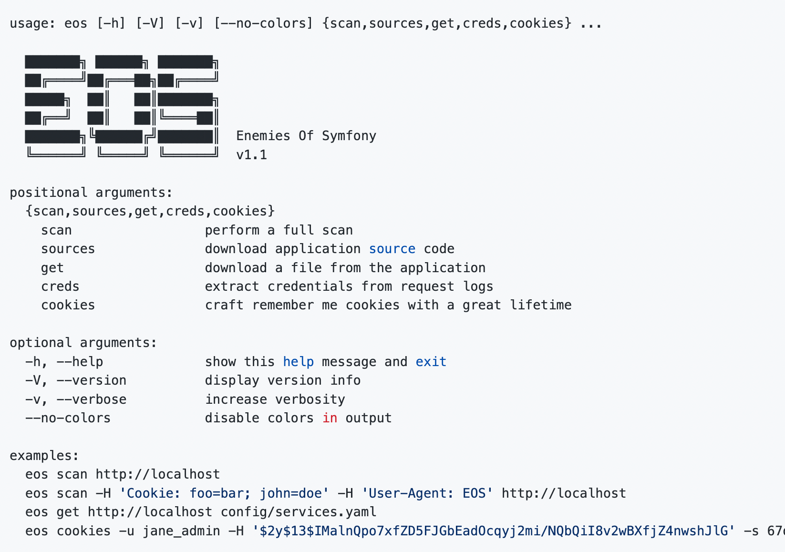Click the 'User-Agent: EOS' string
The height and width of the screenshot is (552, 785).
point(427,493)
